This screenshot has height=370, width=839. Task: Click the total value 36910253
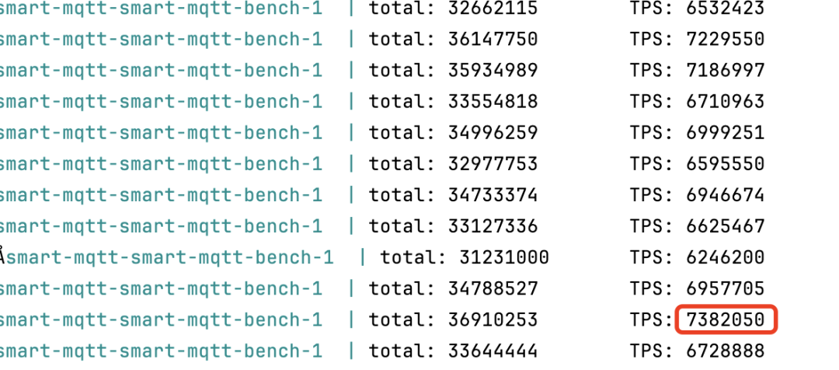(493, 319)
